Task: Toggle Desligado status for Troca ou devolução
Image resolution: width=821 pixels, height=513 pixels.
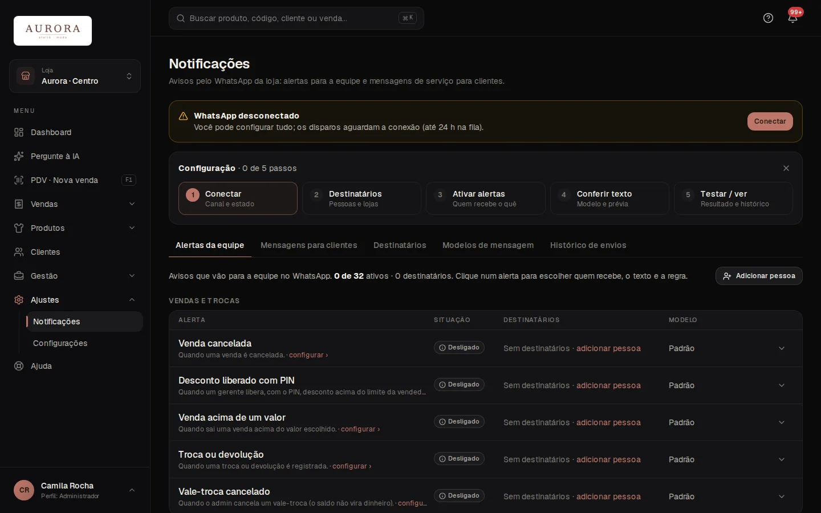Action: click(459, 459)
